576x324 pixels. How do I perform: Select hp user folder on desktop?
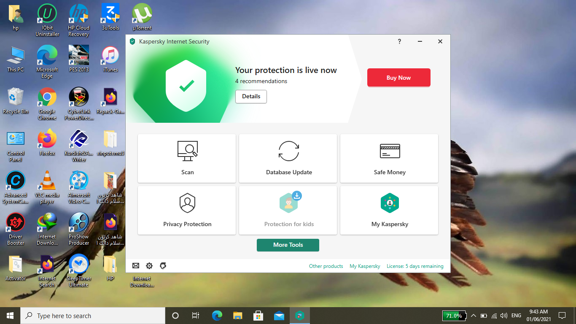coord(16,17)
